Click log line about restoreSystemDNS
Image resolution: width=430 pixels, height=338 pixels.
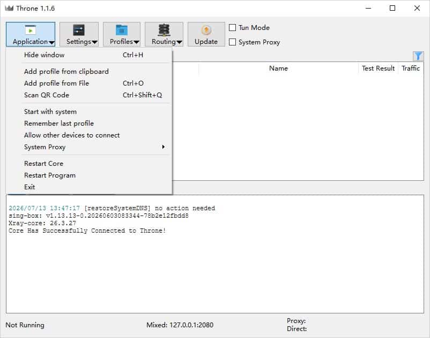pyautogui.click(x=112, y=208)
